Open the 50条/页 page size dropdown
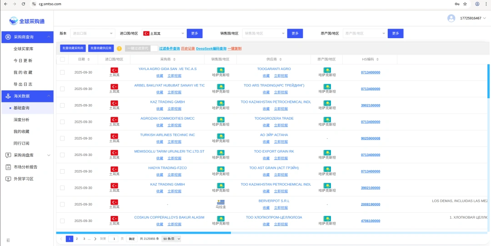The image size is (491, 246). (171, 239)
